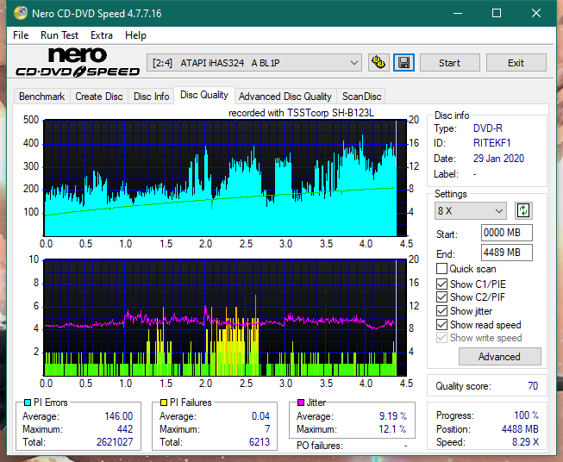The width and height of the screenshot is (563, 462).
Task: Click the date 29 Jan 2020 text
Action: click(x=498, y=159)
